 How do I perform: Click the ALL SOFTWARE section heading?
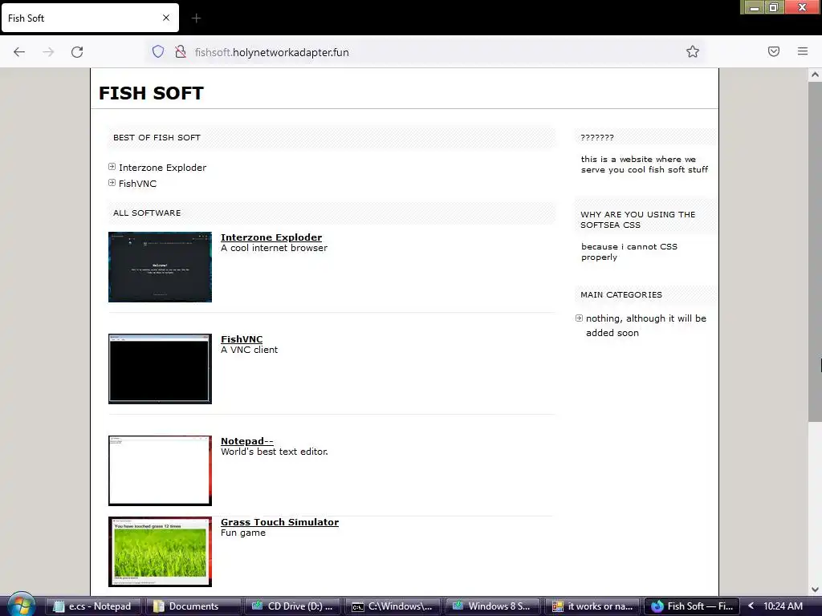147,213
